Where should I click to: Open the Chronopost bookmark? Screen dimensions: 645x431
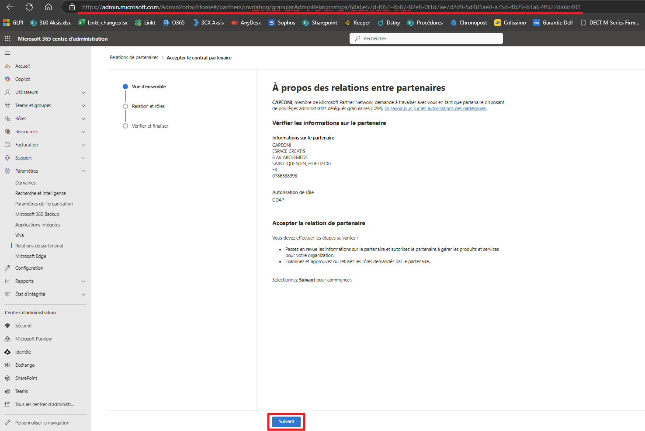point(468,23)
